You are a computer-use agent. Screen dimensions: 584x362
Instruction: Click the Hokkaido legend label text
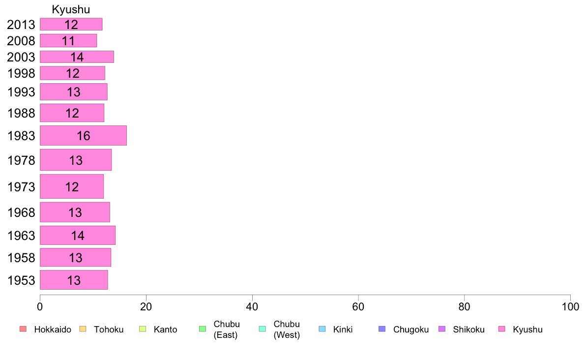[x=53, y=330]
